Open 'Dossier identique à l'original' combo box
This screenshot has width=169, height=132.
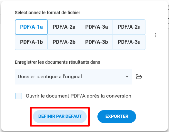[74, 77]
